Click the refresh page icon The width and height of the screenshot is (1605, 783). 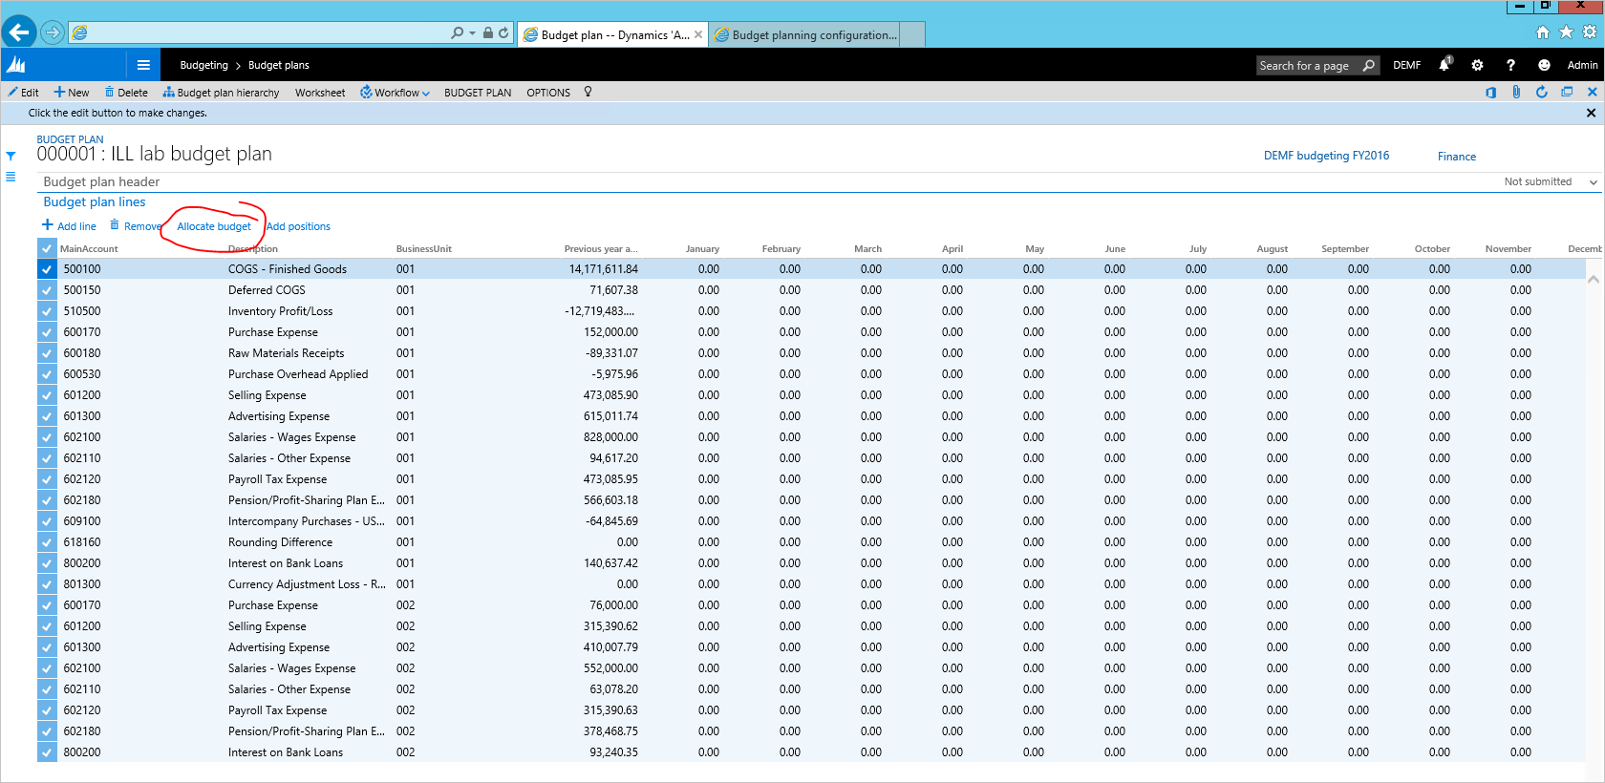(x=1541, y=92)
